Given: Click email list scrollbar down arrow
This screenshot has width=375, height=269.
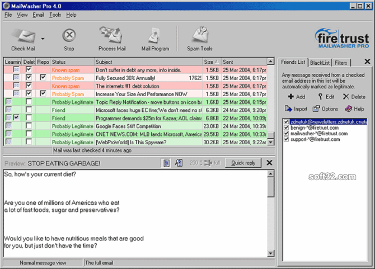Looking at the screenshot, I should tap(270, 143).
